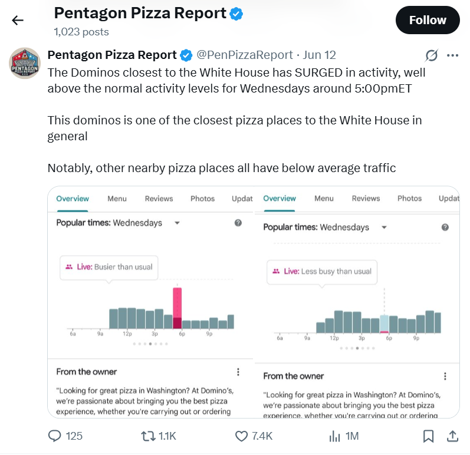Click the back arrow icon
The width and height of the screenshot is (470, 455).
(18, 21)
